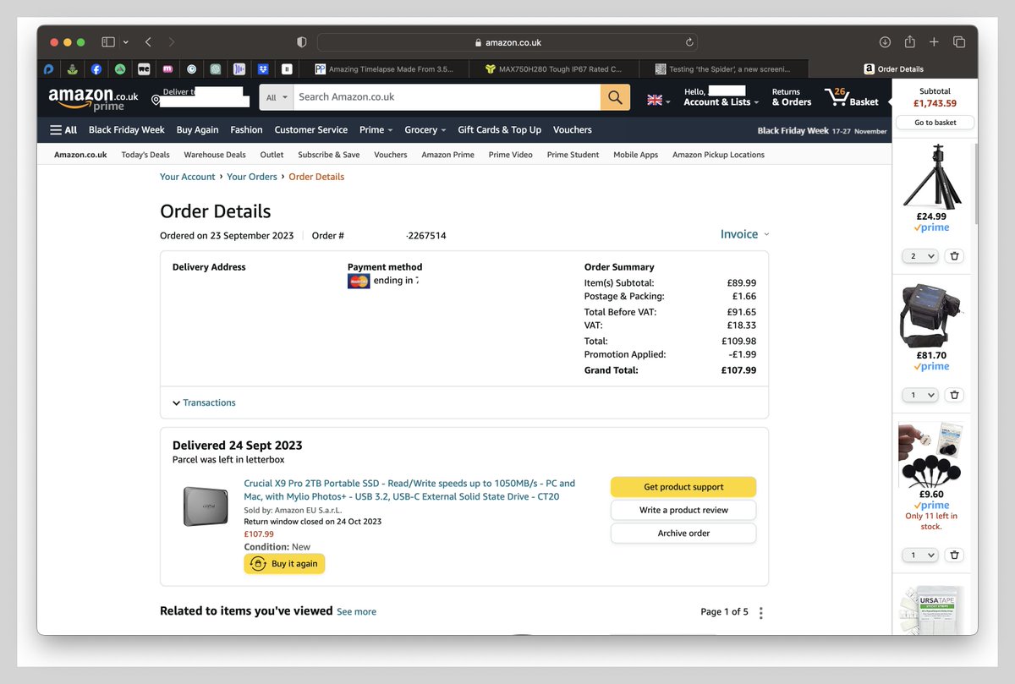The image size is (1015, 684).
Task: Show Safari downloads
Action: click(x=885, y=41)
